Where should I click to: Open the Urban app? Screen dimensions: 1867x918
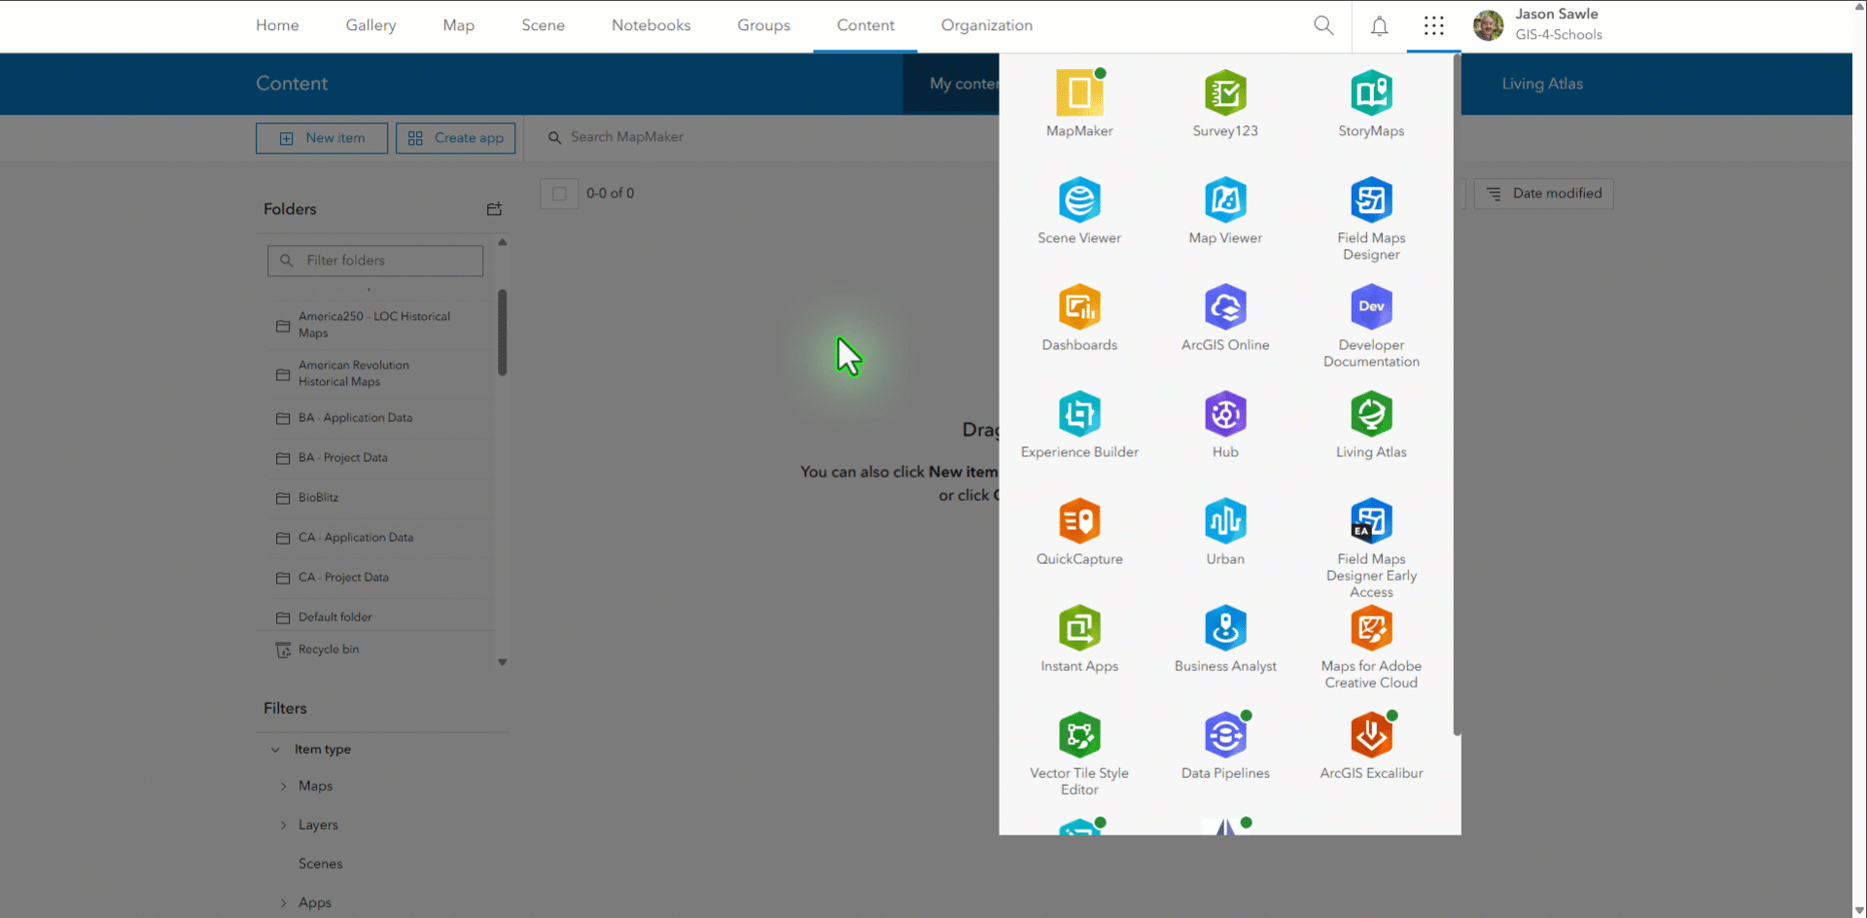tap(1225, 532)
